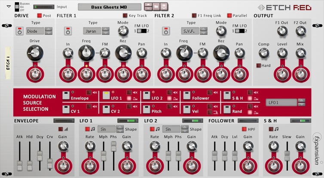Step the Filter 1 Type arrows
This screenshot has height=178, width=324.
(x=106, y=31)
